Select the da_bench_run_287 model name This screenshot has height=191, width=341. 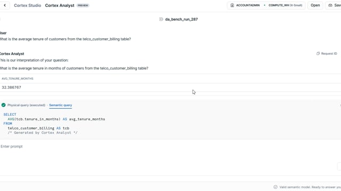coord(181,19)
